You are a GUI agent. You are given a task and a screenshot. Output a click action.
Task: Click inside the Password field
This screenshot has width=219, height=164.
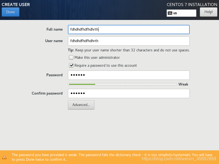point(129,75)
